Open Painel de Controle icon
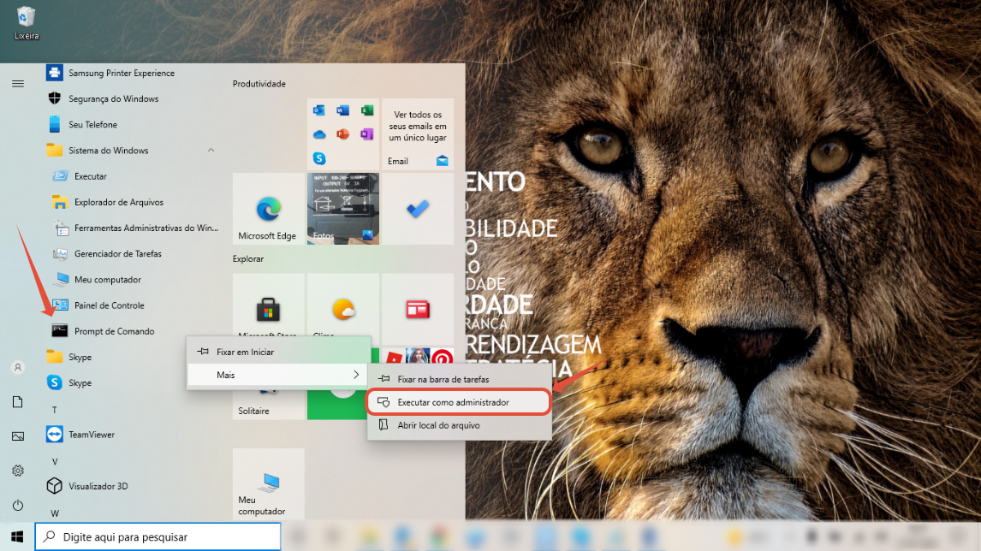Screen dimensions: 981x551 coord(60,305)
